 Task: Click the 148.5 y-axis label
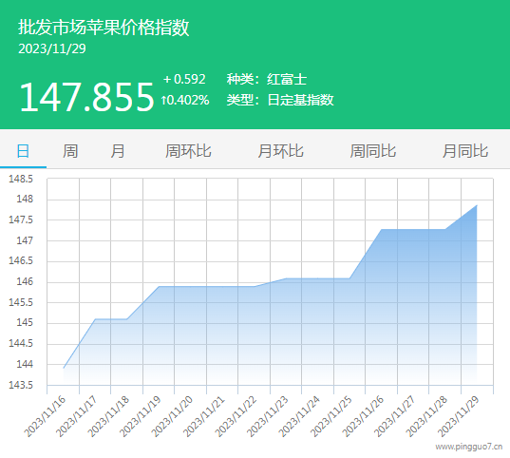tap(21, 179)
